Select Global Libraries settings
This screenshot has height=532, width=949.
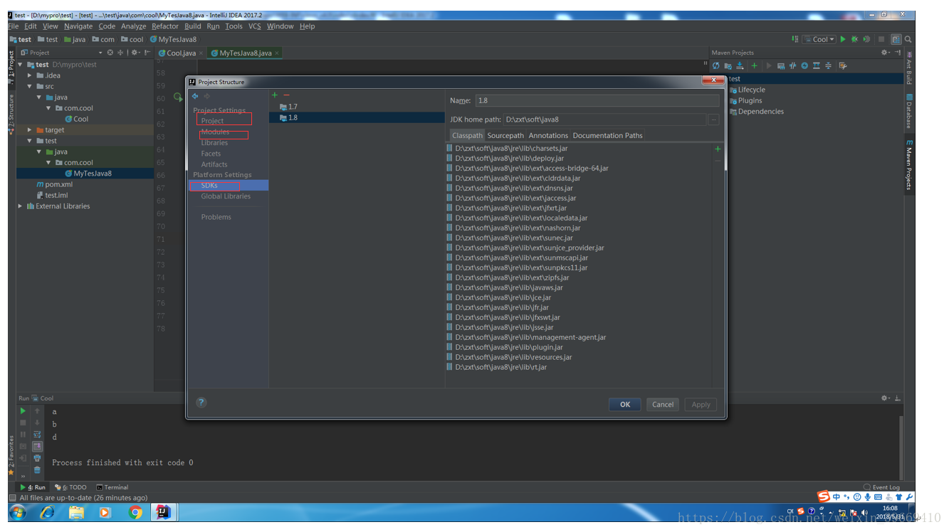226,196
